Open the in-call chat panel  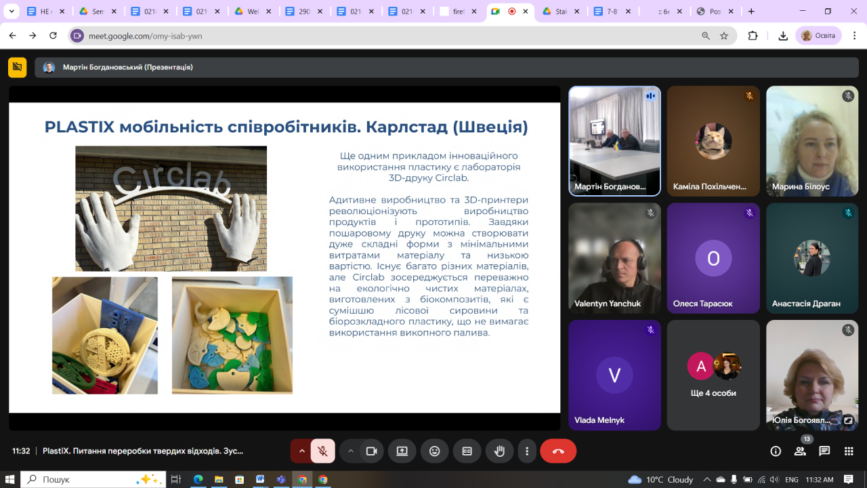[x=824, y=451]
